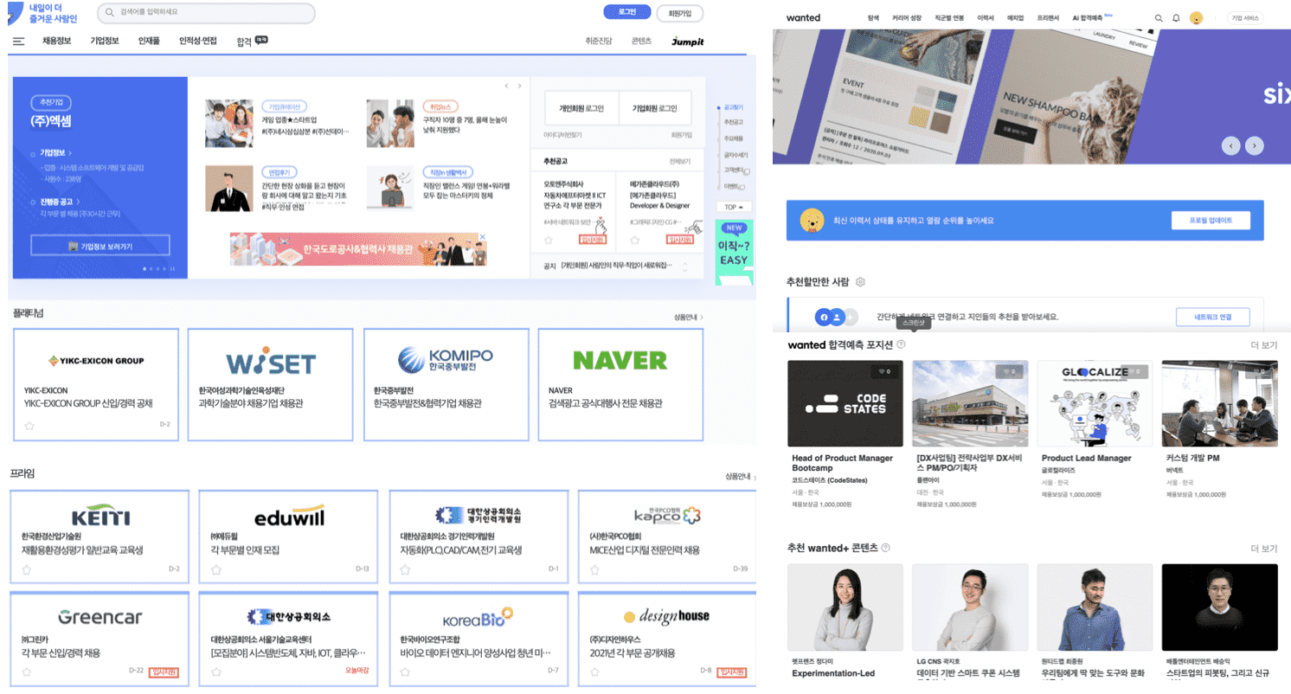Bookmark the 그린카 posting star
Viewport: 1291px width, 694px height.
(x=27, y=671)
